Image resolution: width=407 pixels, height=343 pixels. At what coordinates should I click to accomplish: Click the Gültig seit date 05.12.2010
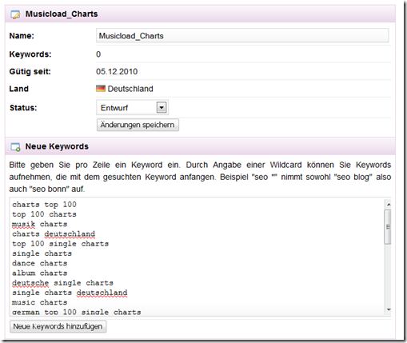click(x=117, y=71)
